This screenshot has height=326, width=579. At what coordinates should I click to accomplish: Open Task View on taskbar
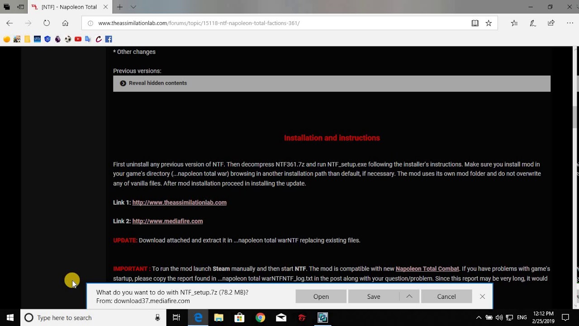[x=176, y=318]
